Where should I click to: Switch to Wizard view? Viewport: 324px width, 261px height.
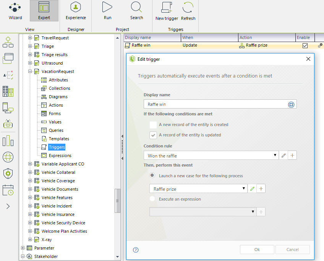tap(15, 11)
